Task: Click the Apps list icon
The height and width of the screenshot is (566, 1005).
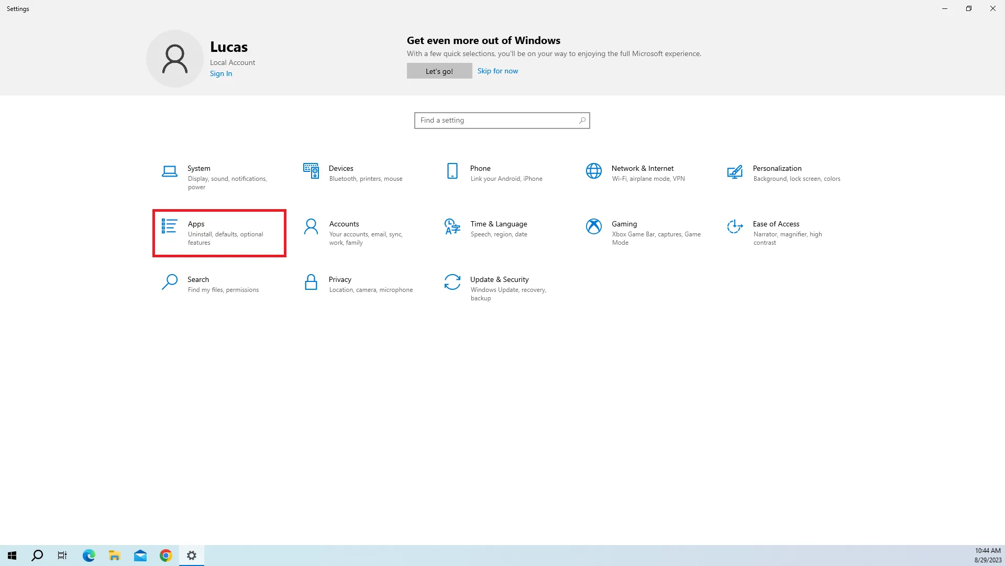Action: [x=169, y=226]
